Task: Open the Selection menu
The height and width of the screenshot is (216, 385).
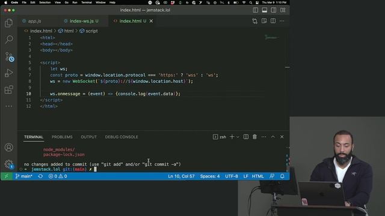Action: [45, 2]
